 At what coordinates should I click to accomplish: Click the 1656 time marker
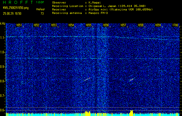(x=106, y=25)
